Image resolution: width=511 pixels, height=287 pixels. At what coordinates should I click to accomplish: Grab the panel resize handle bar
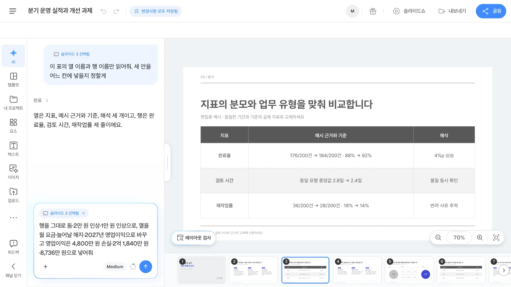167,163
